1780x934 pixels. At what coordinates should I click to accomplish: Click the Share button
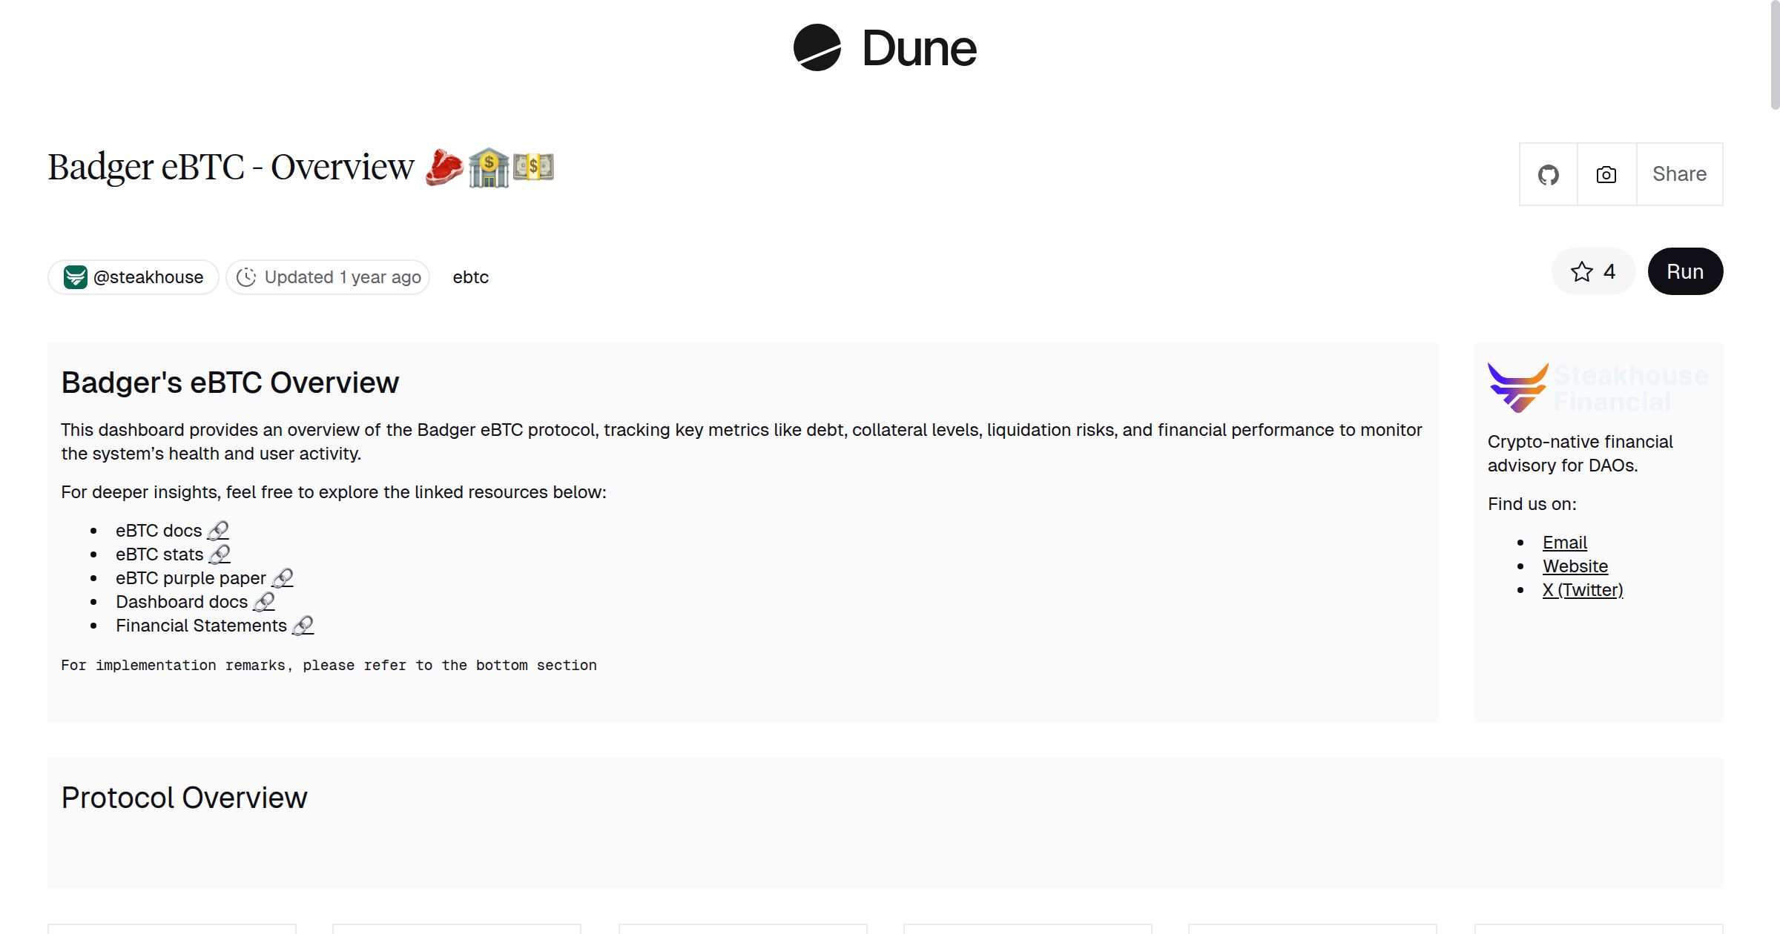(1679, 174)
